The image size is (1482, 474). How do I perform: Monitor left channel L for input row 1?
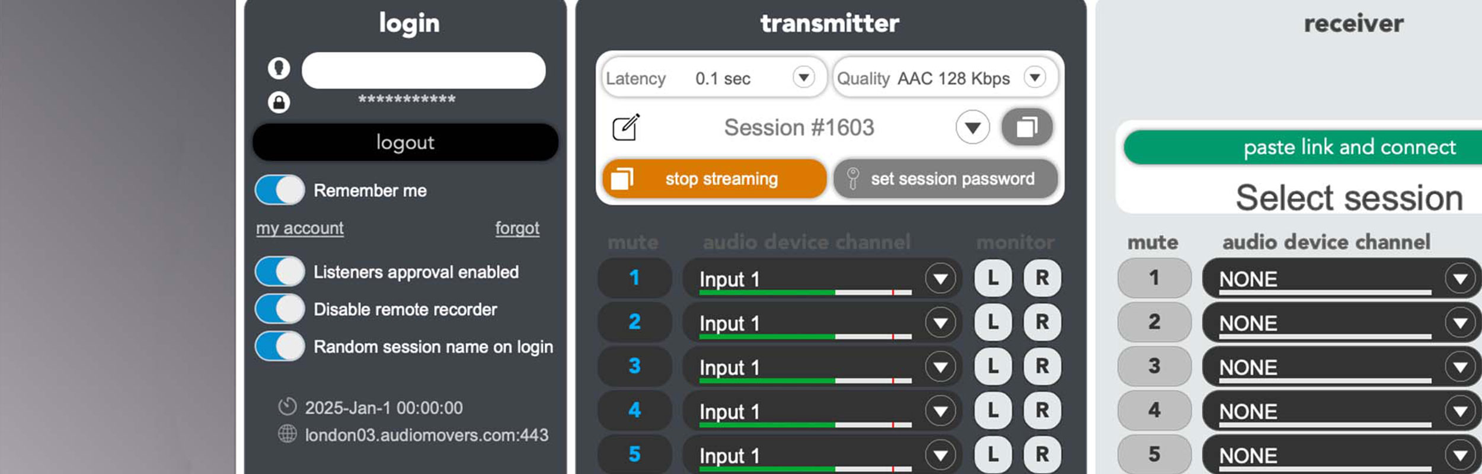pyautogui.click(x=993, y=278)
